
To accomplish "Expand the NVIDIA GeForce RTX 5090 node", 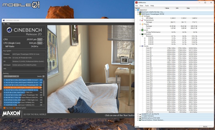I will coord(138,118).
